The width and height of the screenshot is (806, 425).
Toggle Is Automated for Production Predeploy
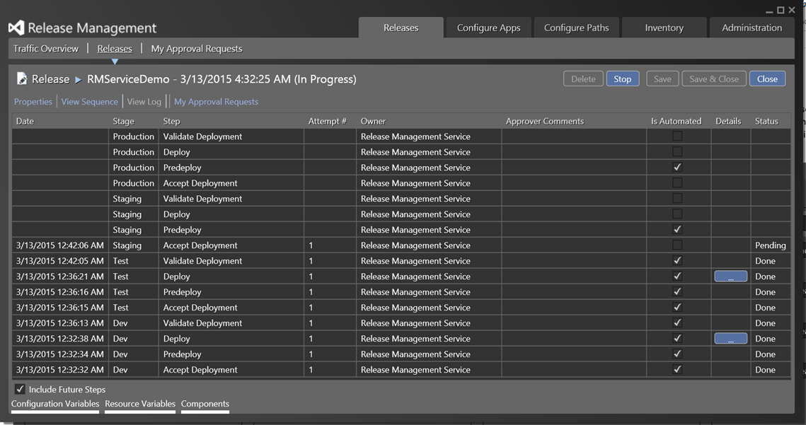pos(677,167)
